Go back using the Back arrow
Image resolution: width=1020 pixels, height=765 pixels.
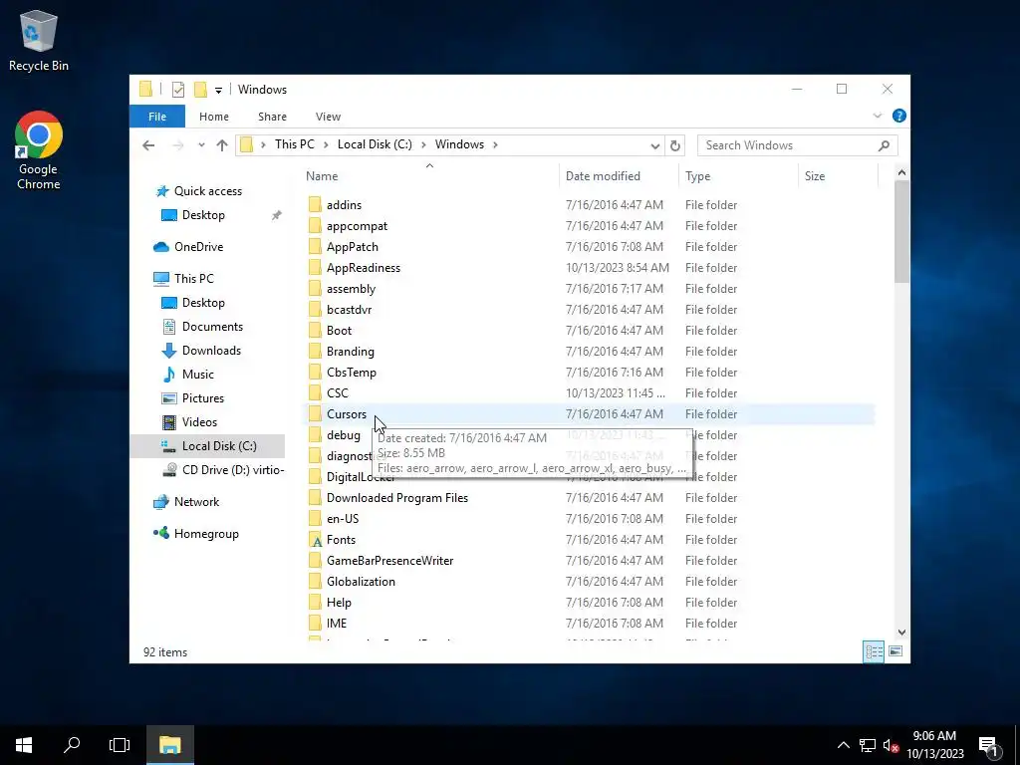click(148, 145)
